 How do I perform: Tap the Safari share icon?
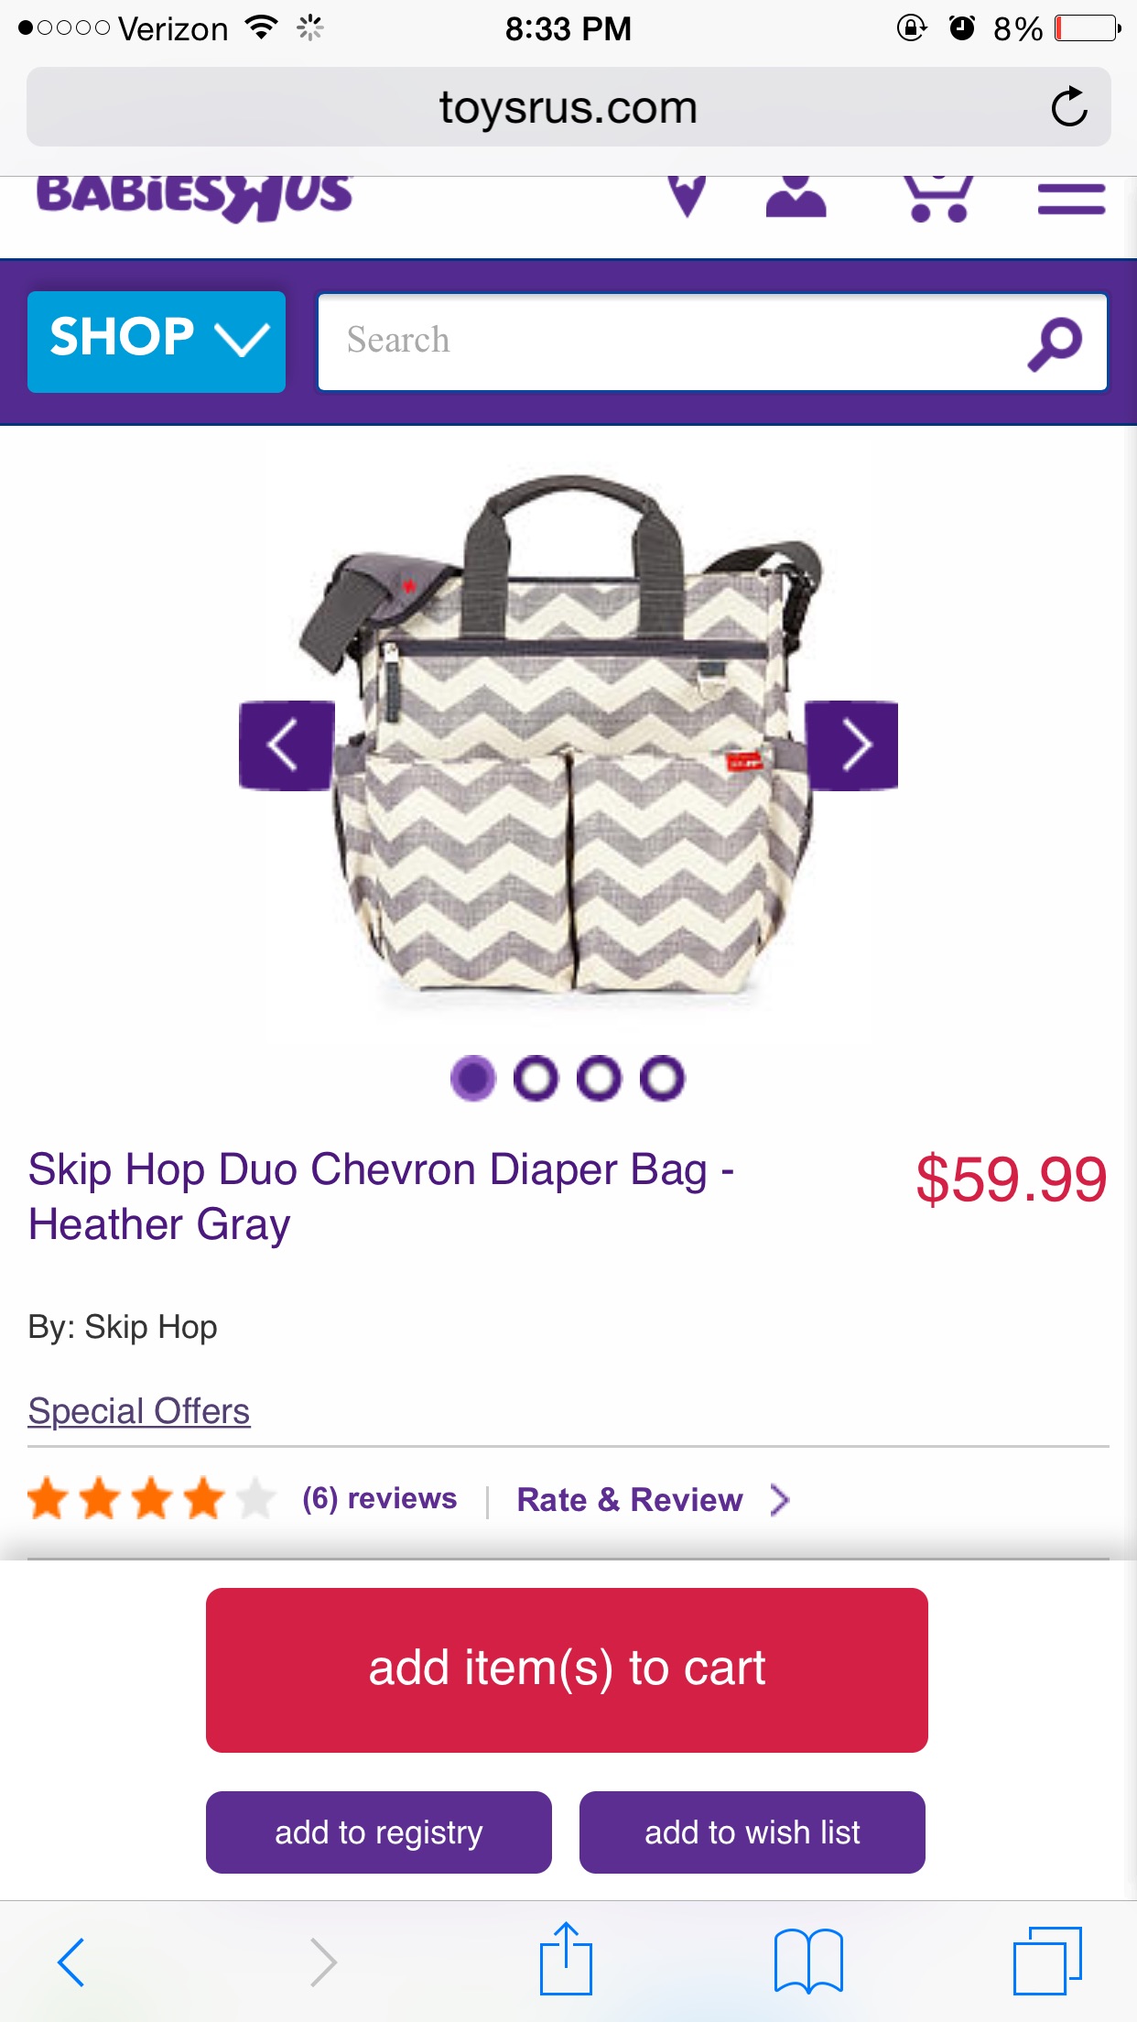click(x=566, y=1959)
